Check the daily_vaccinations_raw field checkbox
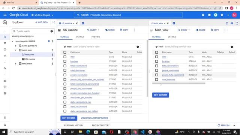Screen dimensions: 240x135 click(65, 102)
